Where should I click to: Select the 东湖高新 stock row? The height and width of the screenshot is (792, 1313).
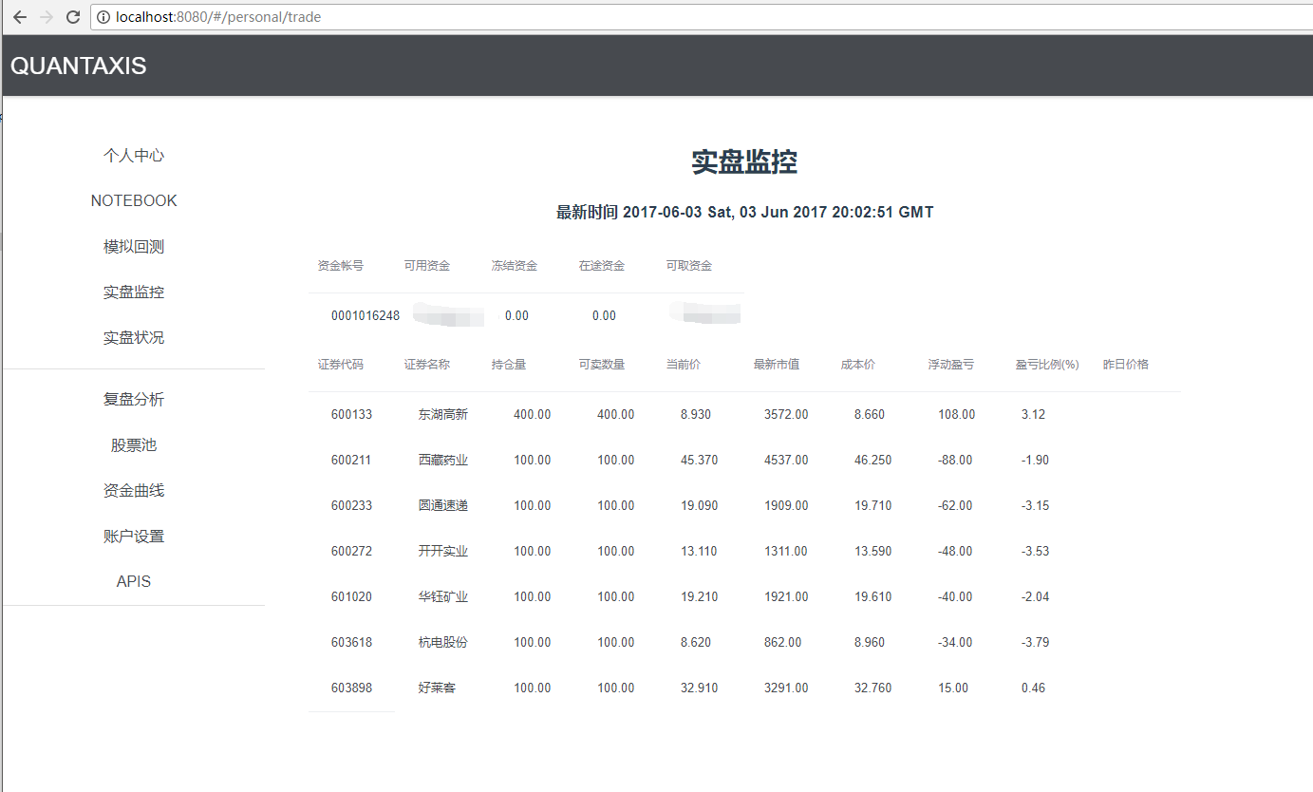click(x=440, y=414)
